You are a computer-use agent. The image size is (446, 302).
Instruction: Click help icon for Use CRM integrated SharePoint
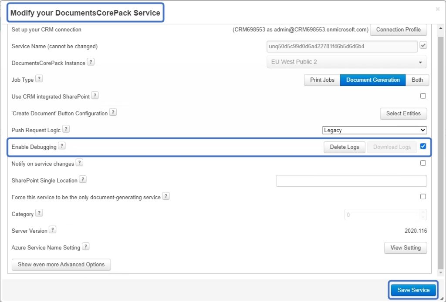tap(95, 95)
